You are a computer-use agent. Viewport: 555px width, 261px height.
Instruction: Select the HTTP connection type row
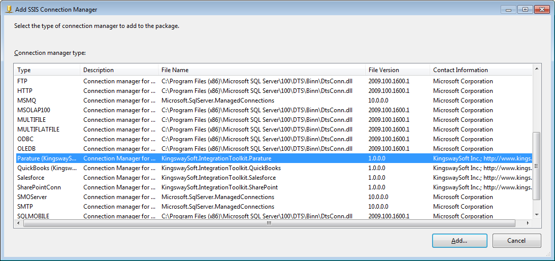click(273, 91)
